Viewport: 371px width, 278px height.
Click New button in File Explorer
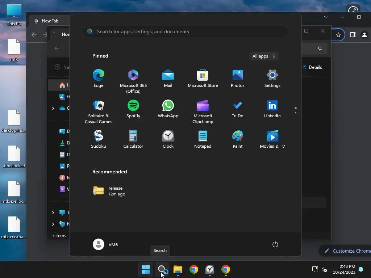(x=62, y=67)
